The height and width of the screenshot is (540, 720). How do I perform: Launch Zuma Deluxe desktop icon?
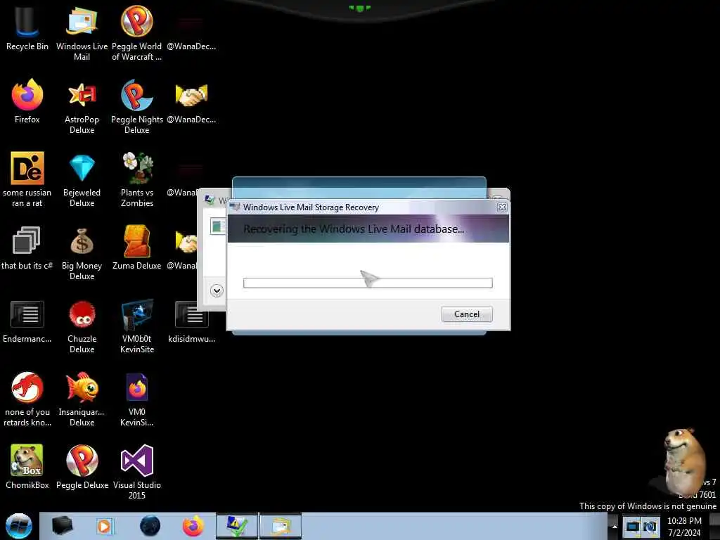click(137, 248)
